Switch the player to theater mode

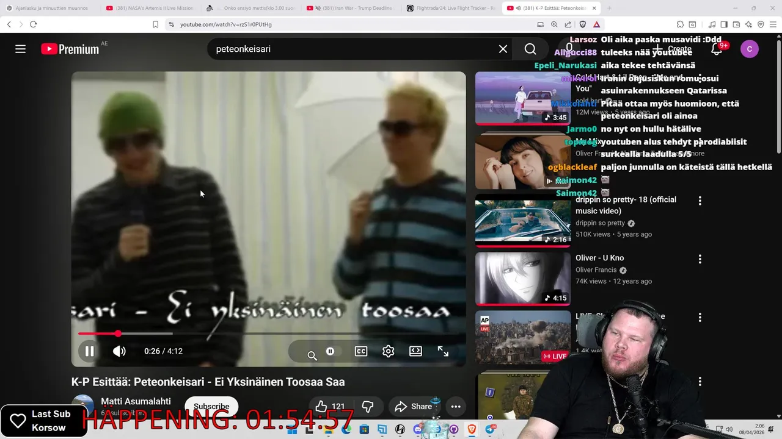415,351
